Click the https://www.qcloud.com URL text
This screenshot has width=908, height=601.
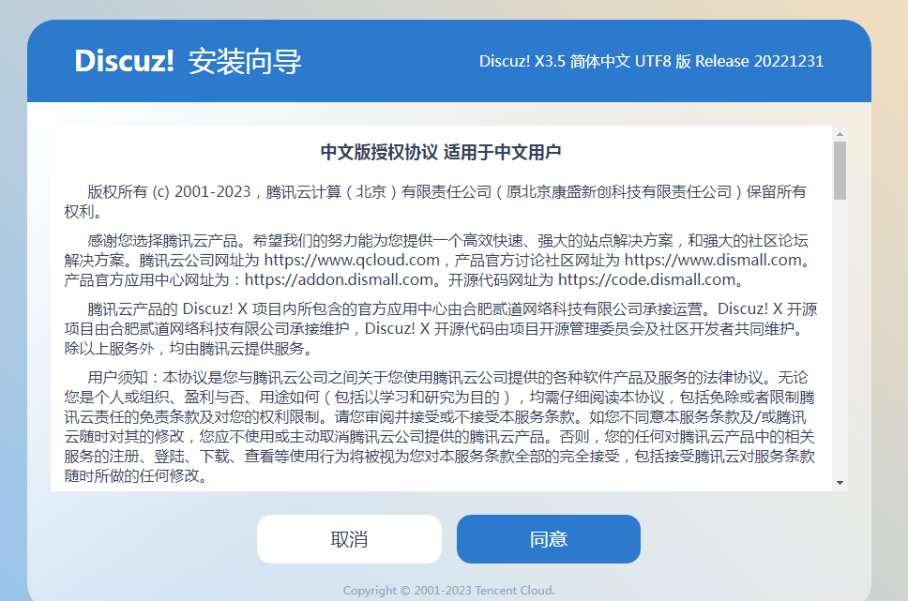pyautogui.click(x=352, y=260)
